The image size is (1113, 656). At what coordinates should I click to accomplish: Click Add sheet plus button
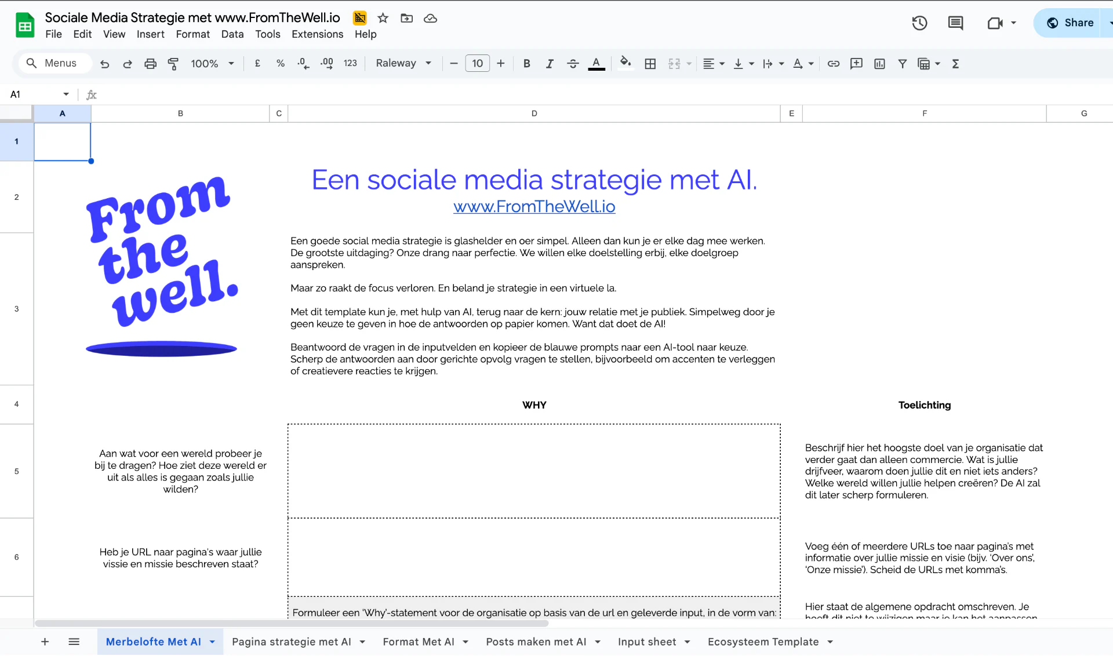click(45, 642)
